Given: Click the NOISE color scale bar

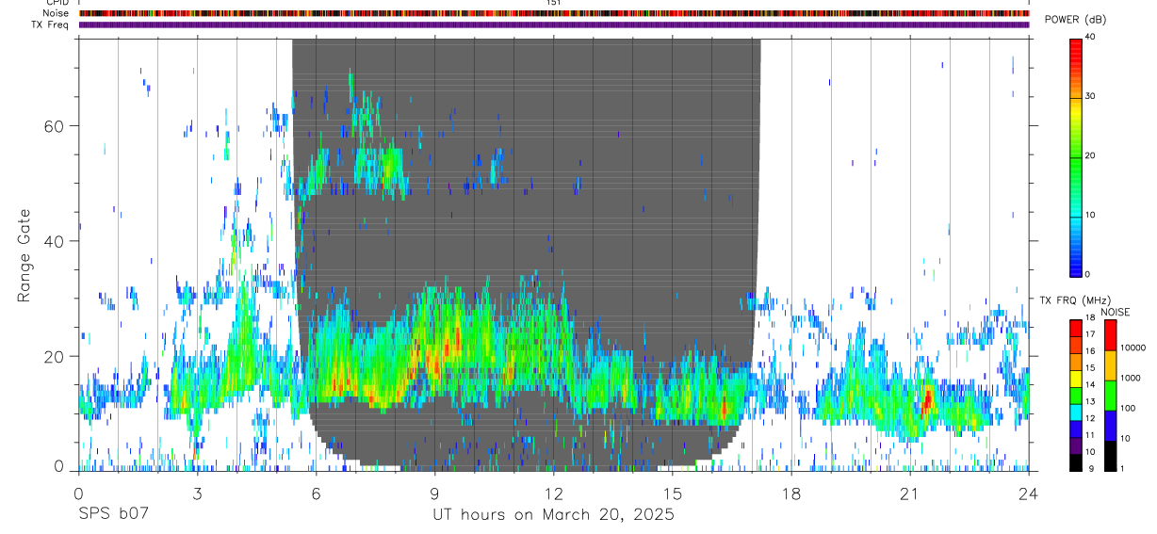Looking at the screenshot, I should (1110, 396).
